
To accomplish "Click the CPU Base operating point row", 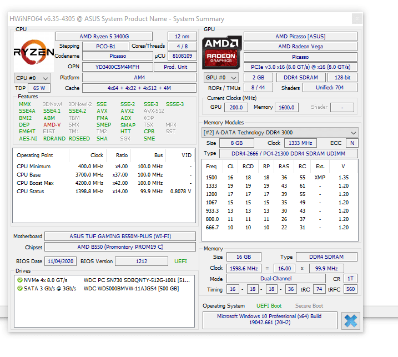I will (x=104, y=175).
